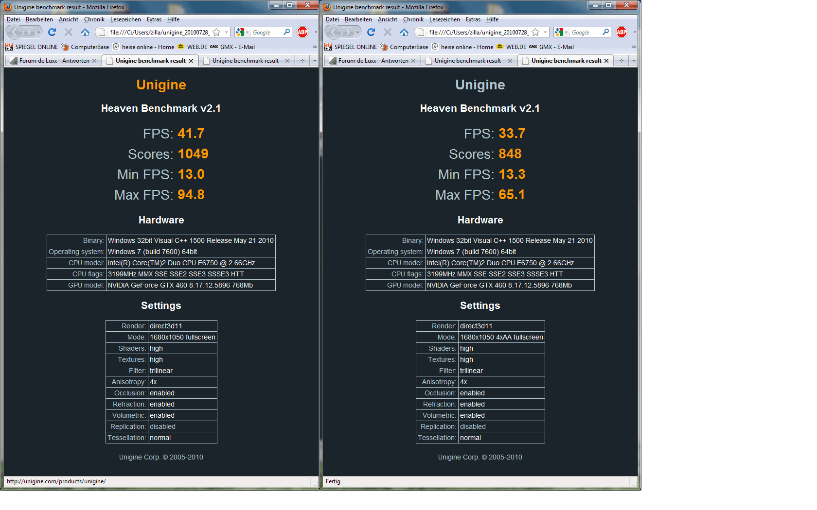This screenshot has width=817, height=510.
Task: Open list-all-tabs dropdown in right window
Action: tap(633, 61)
